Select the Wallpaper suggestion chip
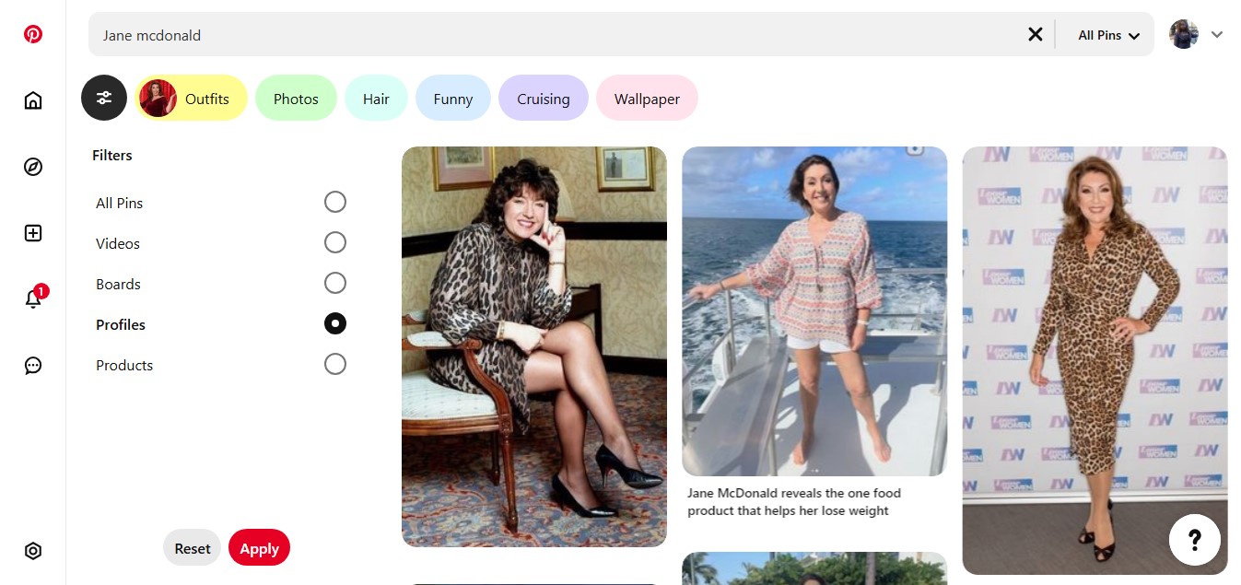This screenshot has width=1241, height=585. [x=647, y=97]
